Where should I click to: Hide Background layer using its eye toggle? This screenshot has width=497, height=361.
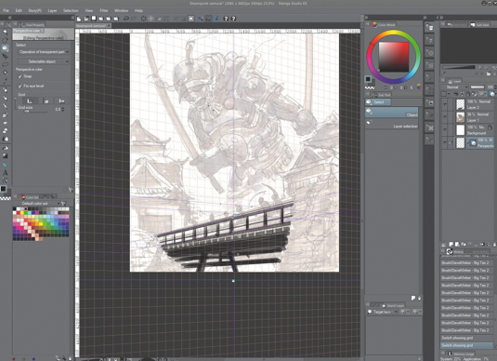pos(445,129)
